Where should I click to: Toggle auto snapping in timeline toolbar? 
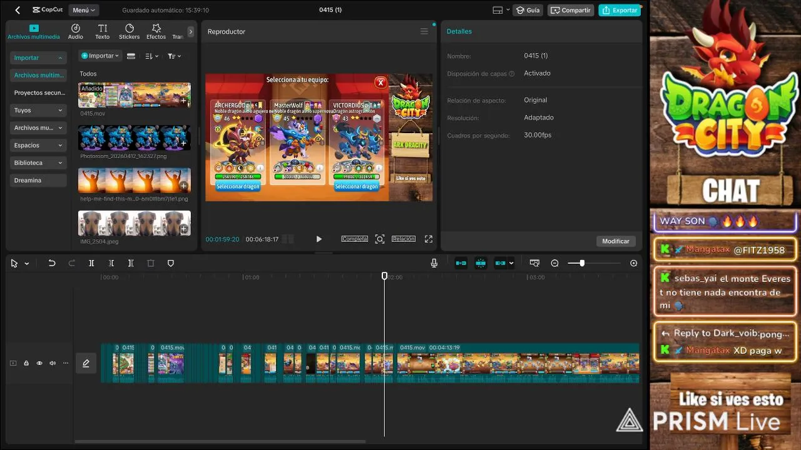pos(481,263)
